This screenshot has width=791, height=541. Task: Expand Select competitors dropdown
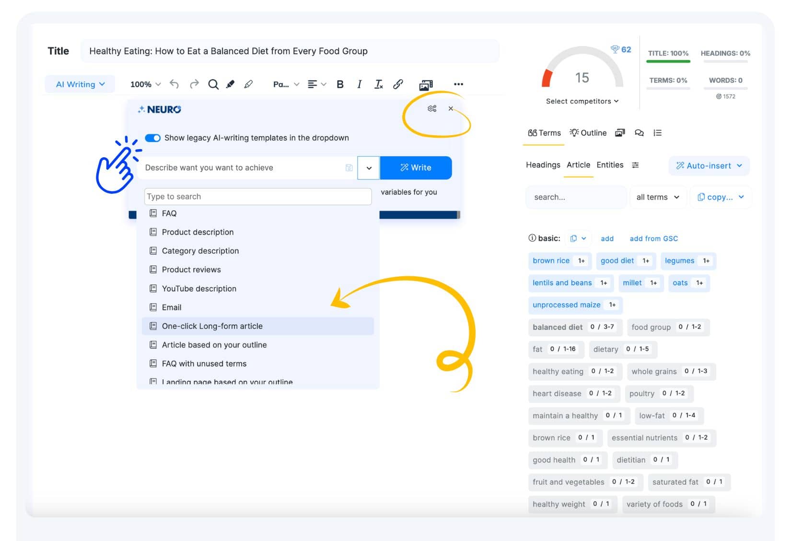click(x=582, y=101)
